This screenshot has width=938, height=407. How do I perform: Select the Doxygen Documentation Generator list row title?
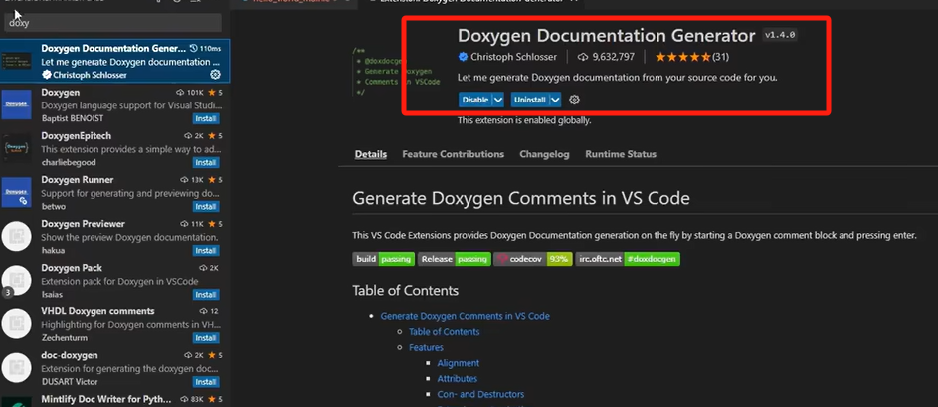point(113,49)
